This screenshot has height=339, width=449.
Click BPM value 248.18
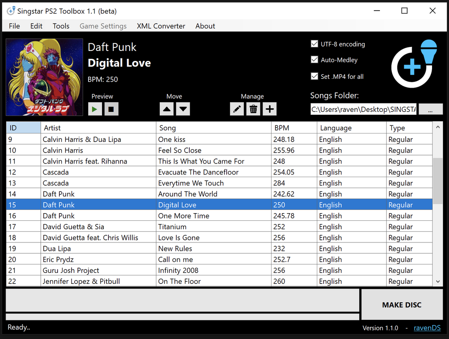[x=284, y=139]
